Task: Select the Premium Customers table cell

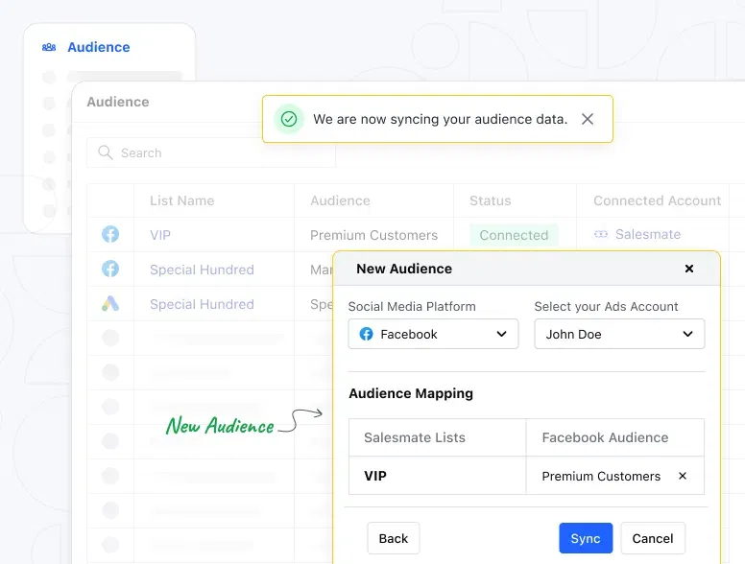Action: click(373, 235)
